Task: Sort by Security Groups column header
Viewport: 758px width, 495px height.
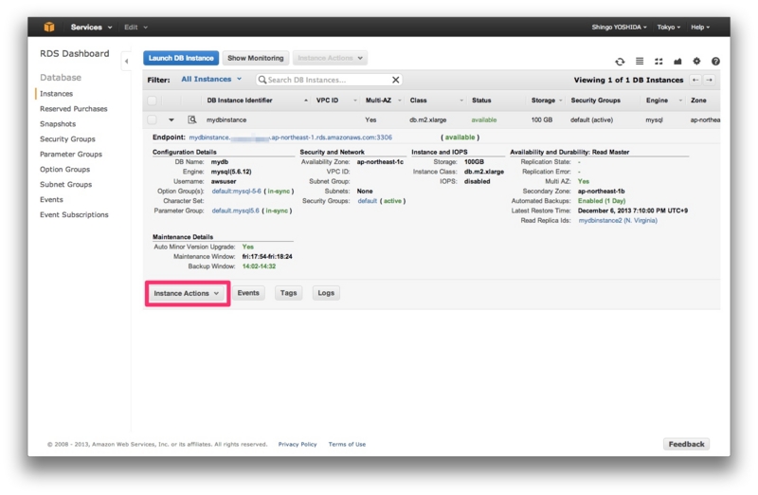Action: (596, 101)
